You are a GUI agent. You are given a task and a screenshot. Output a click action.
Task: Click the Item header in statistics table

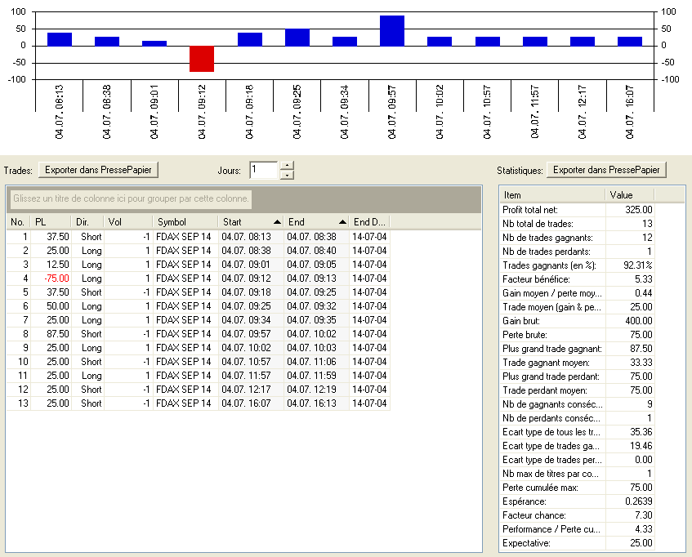551,195
